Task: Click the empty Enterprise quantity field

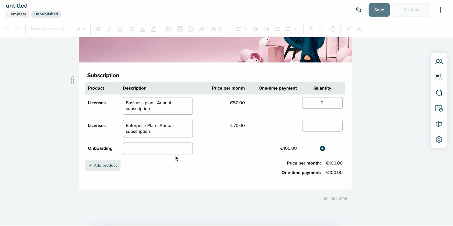Action: (x=322, y=126)
